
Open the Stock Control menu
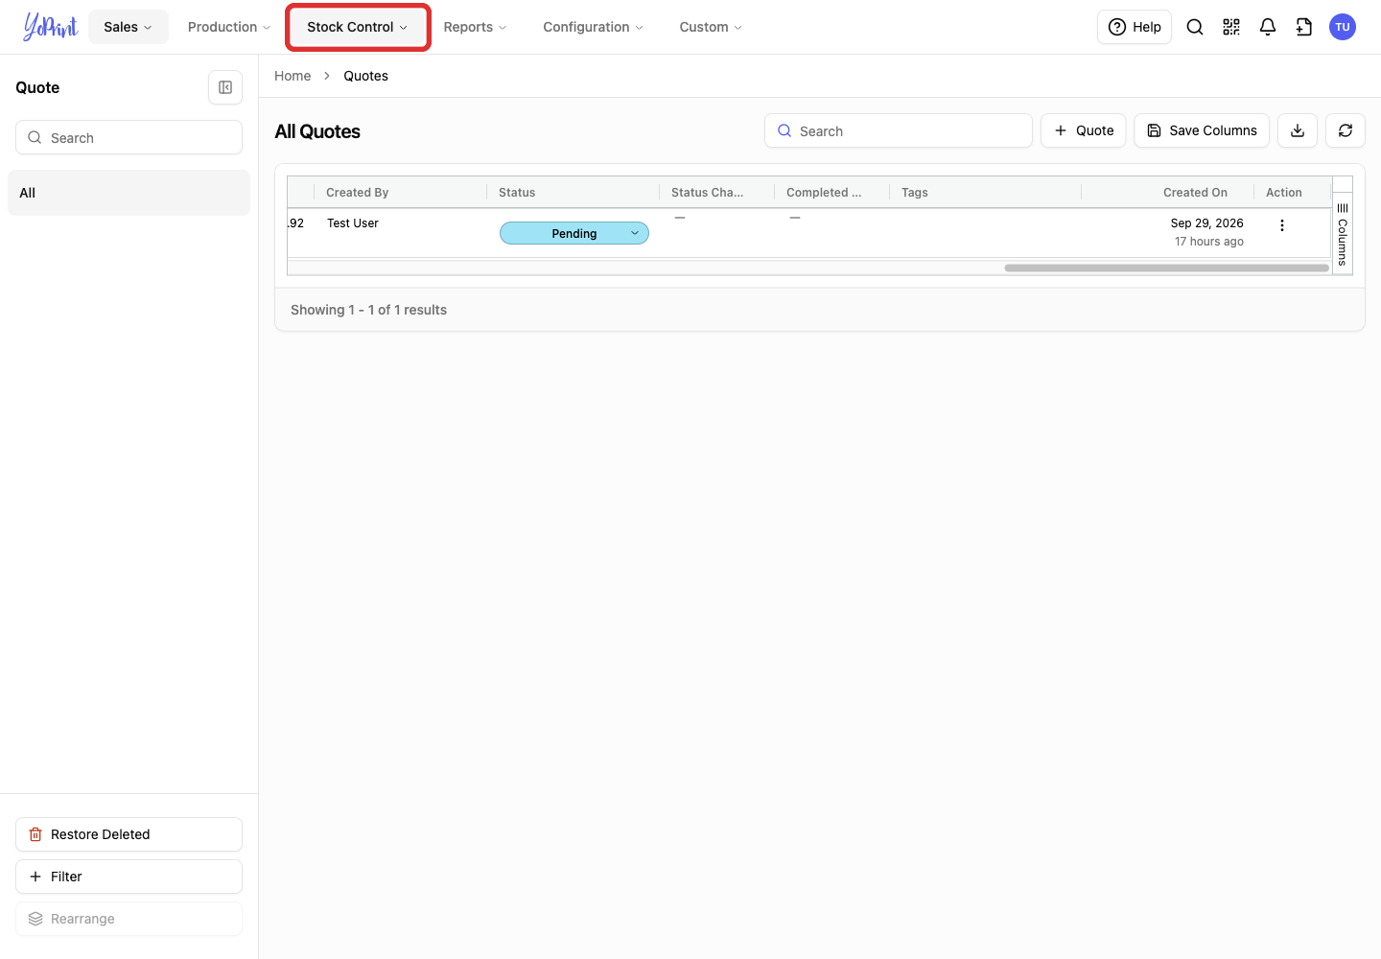click(358, 27)
